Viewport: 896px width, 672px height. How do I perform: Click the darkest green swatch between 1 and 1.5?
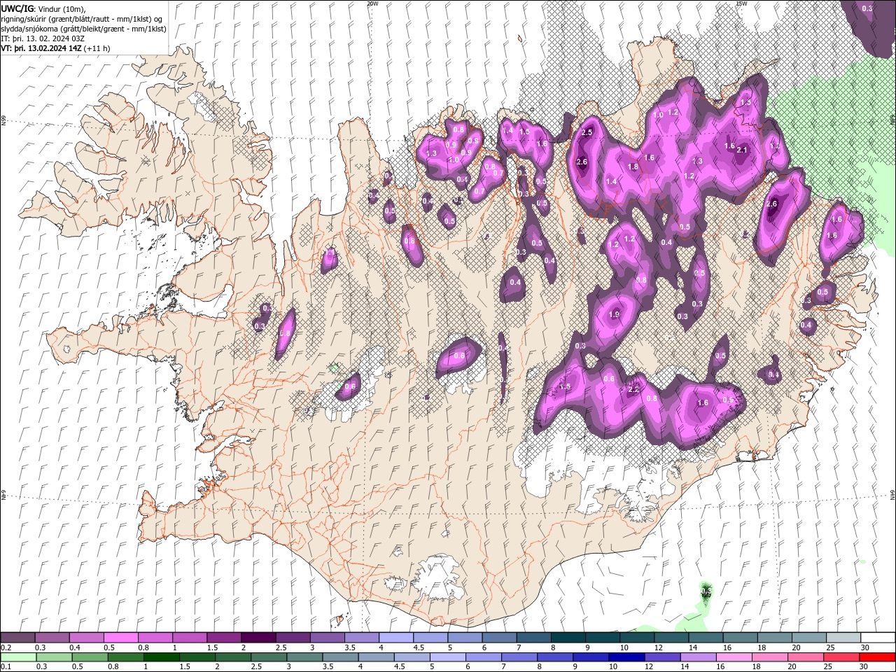click(x=160, y=657)
